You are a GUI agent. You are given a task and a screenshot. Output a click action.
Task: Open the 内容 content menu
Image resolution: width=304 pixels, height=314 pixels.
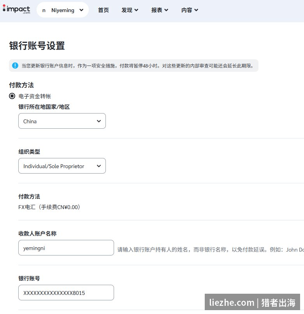click(190, 10)
